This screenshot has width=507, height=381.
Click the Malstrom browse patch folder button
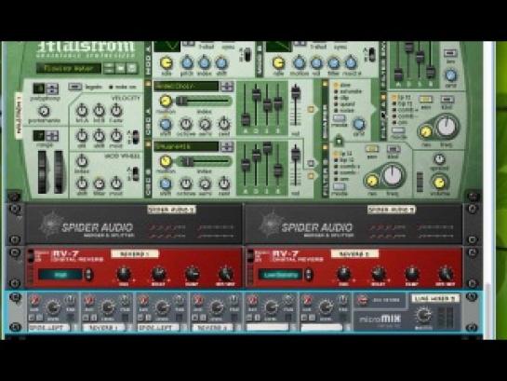click(x=121, y=68)
